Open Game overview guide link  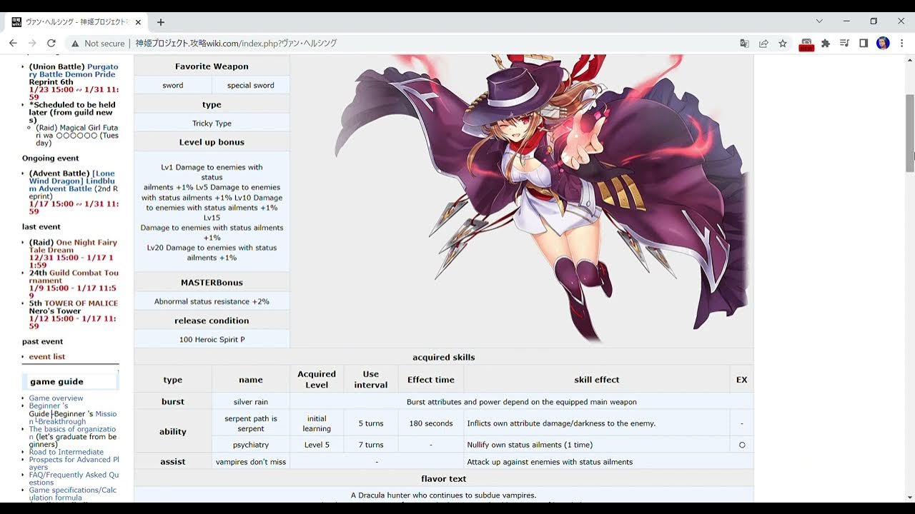point(56,398)
